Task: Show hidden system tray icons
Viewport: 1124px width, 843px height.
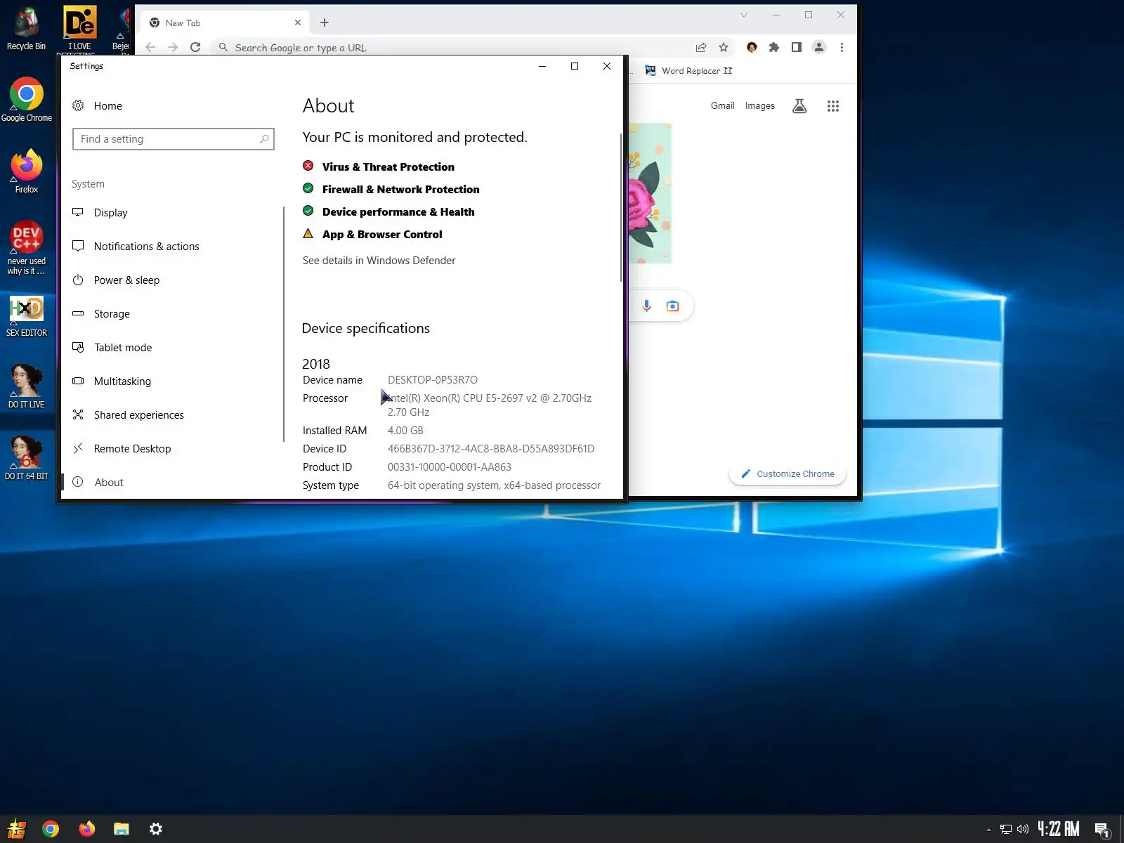Action: (x=988, y=830)
